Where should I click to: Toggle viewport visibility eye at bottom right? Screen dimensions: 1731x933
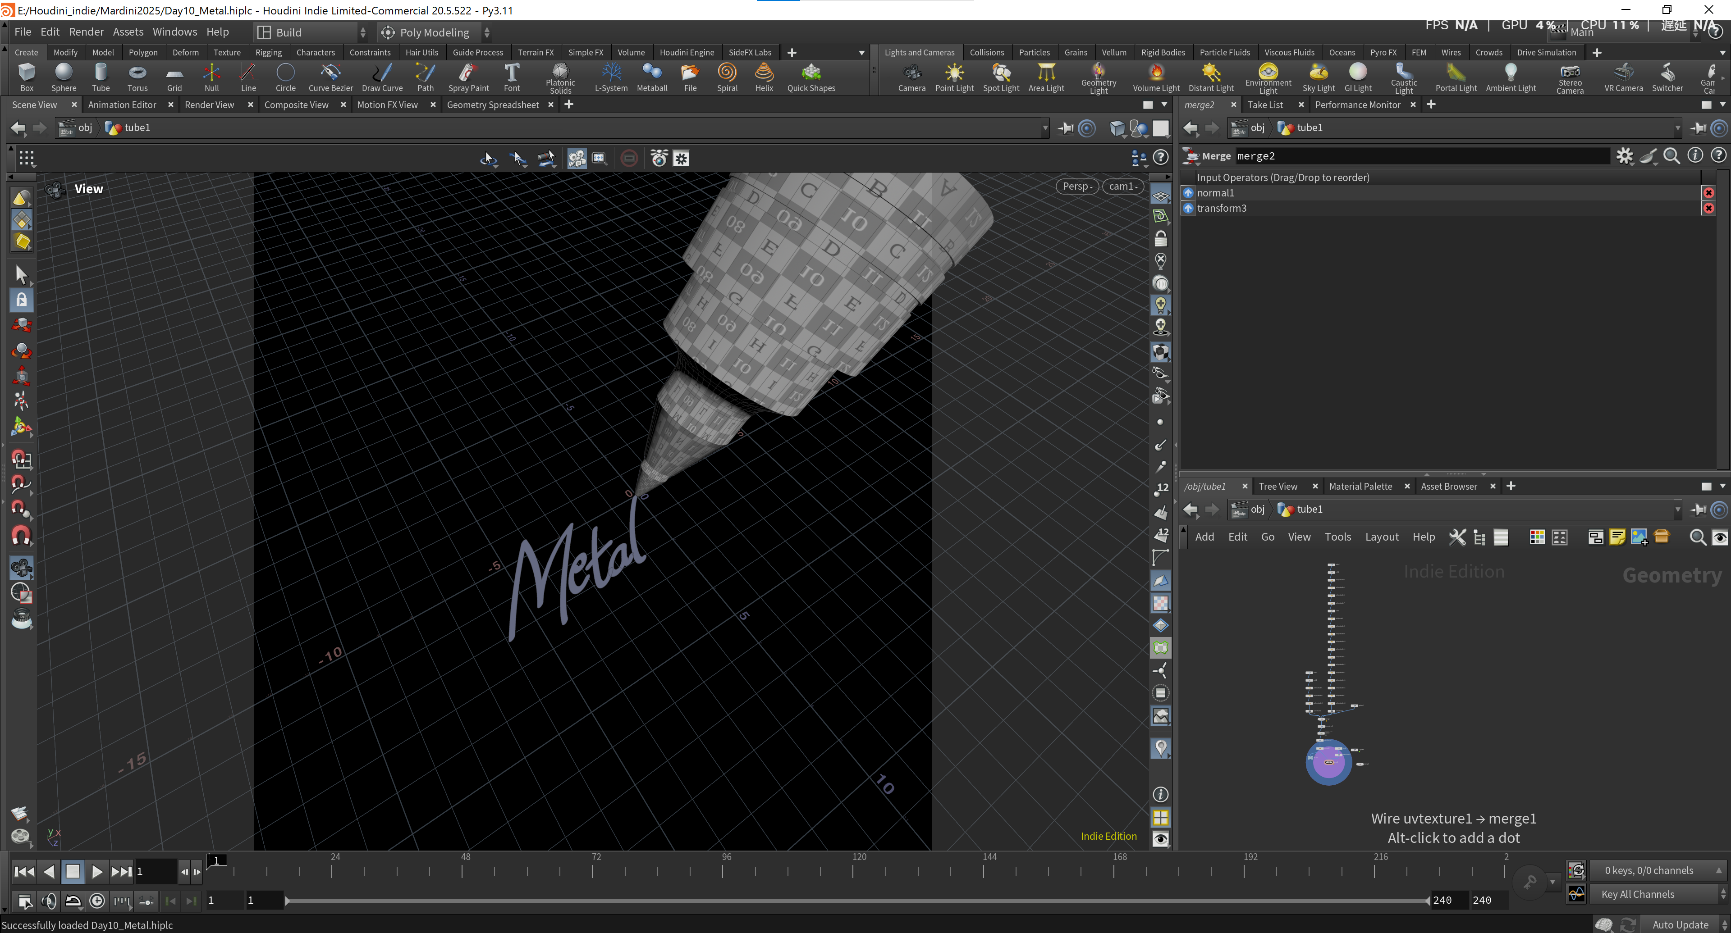point(1160,839)
